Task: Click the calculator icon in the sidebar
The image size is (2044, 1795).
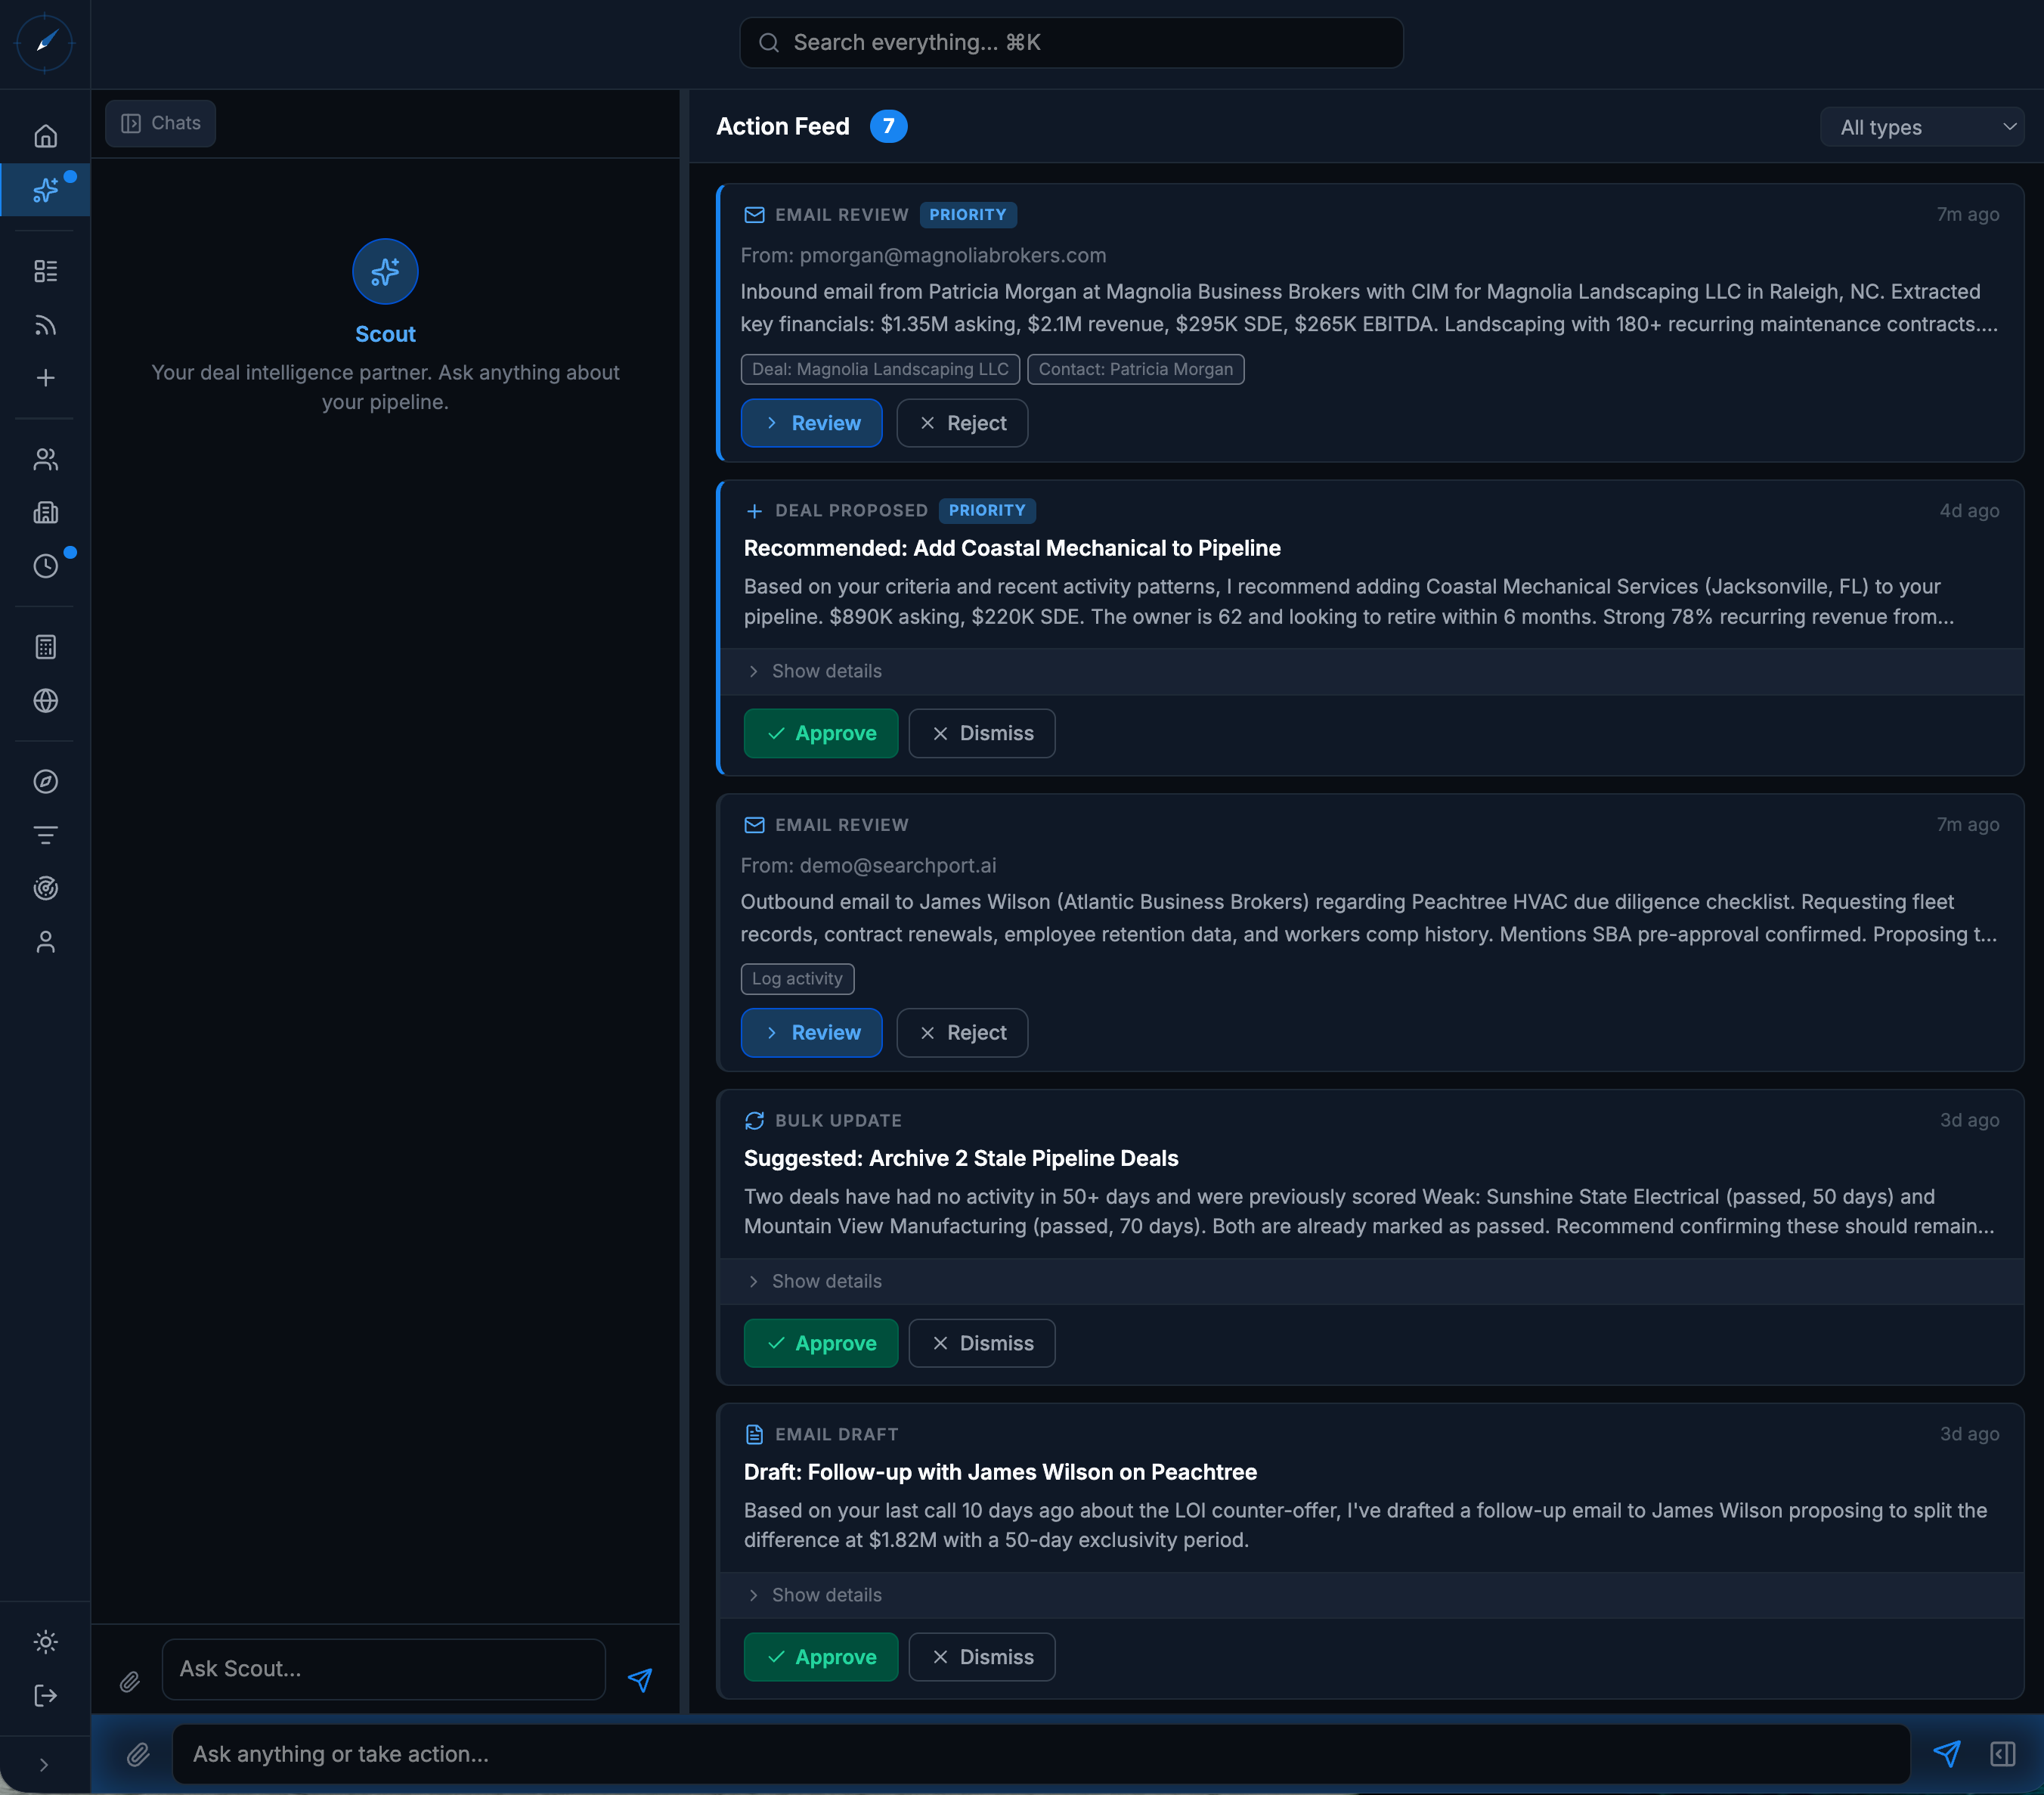Action: click(x=45, y=646)
